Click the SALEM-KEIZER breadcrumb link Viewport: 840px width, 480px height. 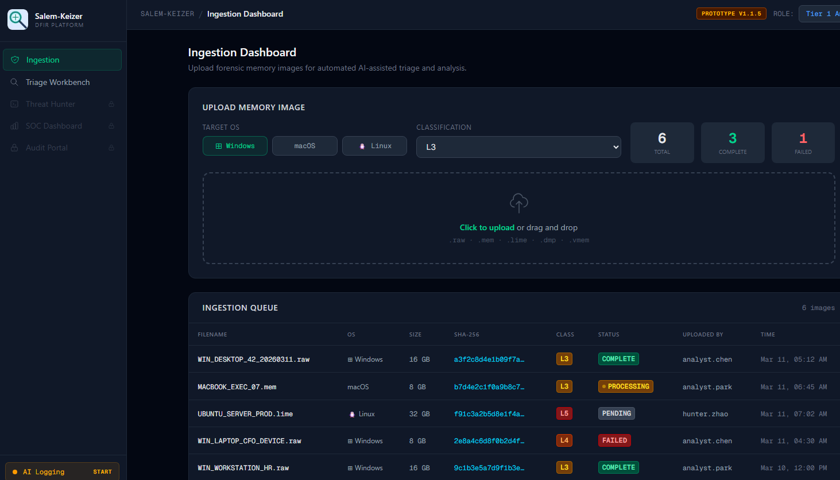click(x=167, y=14)
